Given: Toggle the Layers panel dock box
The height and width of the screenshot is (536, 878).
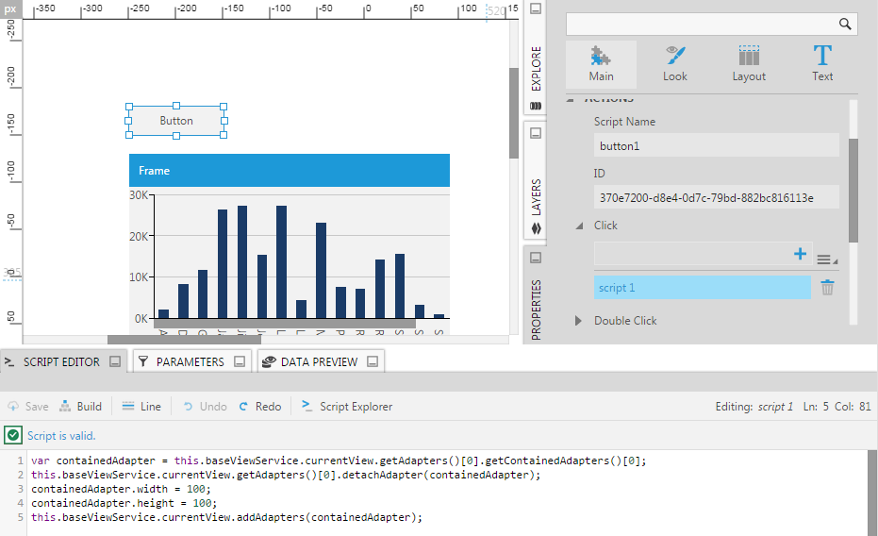Looking at the screenshot, I should pyautogui.click(x=536, y=133).
